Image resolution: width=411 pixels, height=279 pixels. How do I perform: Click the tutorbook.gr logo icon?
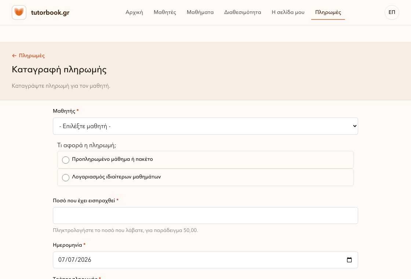[19, 12]
